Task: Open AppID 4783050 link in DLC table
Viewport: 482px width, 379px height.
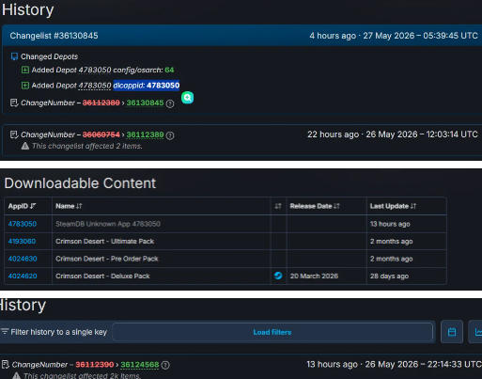Action: [x=23, y=224]
